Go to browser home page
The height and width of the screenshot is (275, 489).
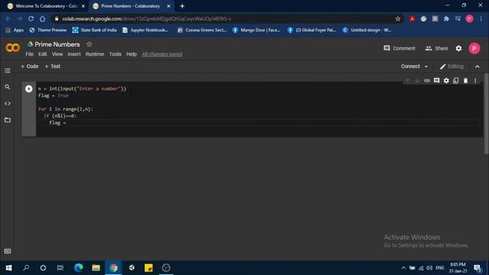pyautogui.click(x=43, y=18)
